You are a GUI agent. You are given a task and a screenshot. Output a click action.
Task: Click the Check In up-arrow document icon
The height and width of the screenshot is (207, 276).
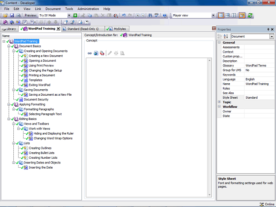point(66,22)
